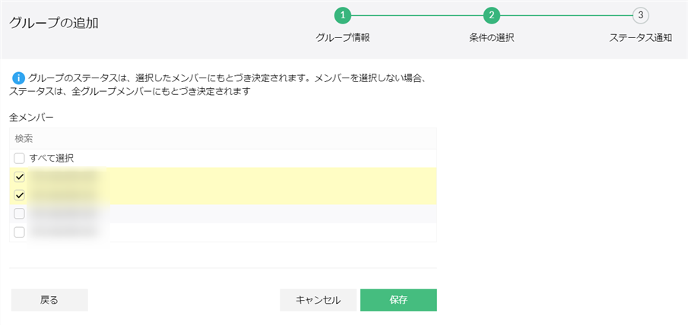Uncheck the second checked member checkbox
This screenshot has height=325, width=688.
(20, 195)
